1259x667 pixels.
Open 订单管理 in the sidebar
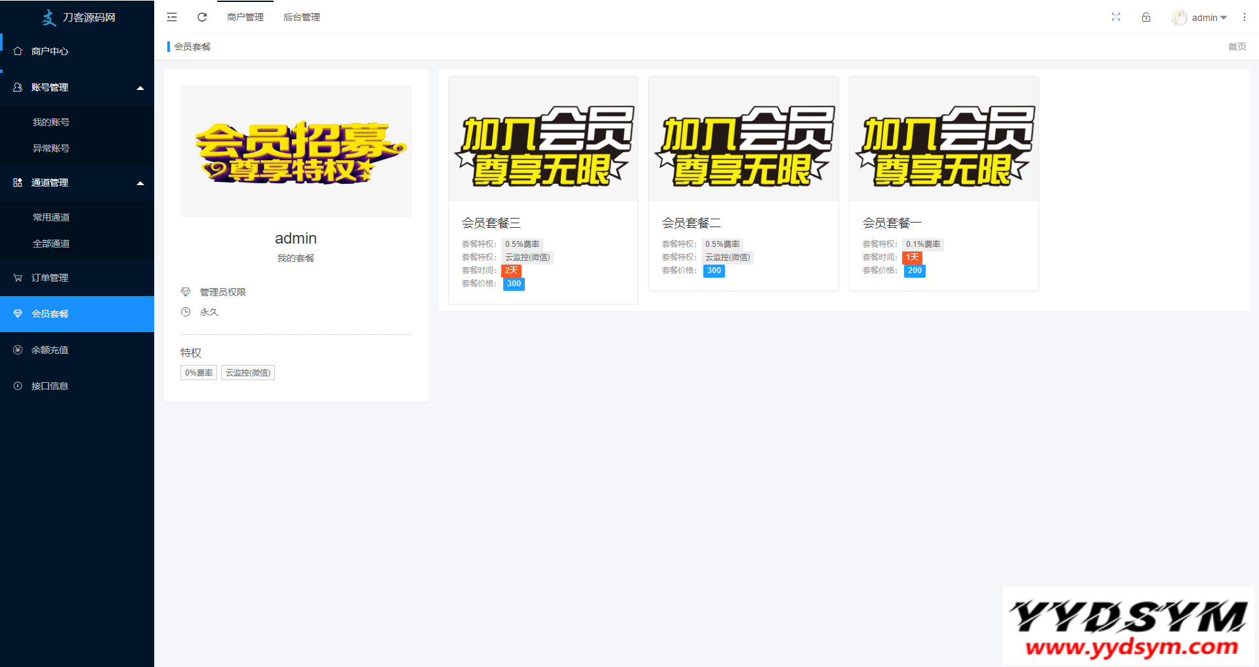click(x=50, y=278)
